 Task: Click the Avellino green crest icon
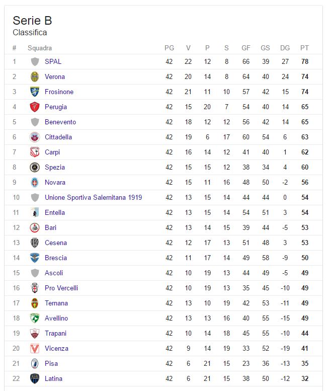pyautogui.click(x=35, y=318)
